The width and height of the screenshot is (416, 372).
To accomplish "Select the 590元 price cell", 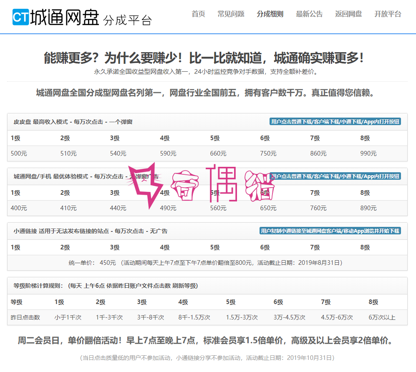I will tap(168, 153).
